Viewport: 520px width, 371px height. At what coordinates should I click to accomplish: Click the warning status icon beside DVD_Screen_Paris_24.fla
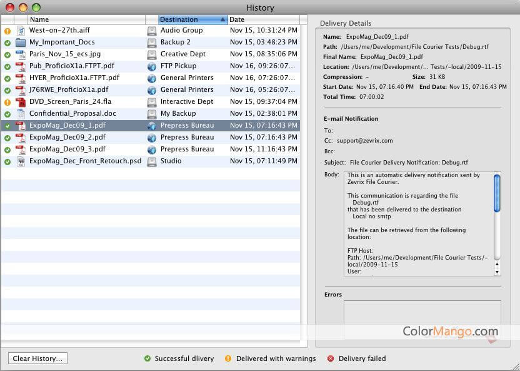7,102
